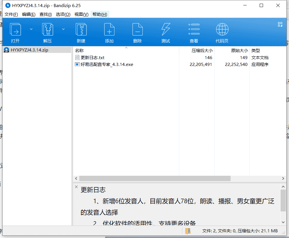Screen dimensions: 289x238
Task: Click the compressed size value 22,205,491
Action: (x=201, y=64)
